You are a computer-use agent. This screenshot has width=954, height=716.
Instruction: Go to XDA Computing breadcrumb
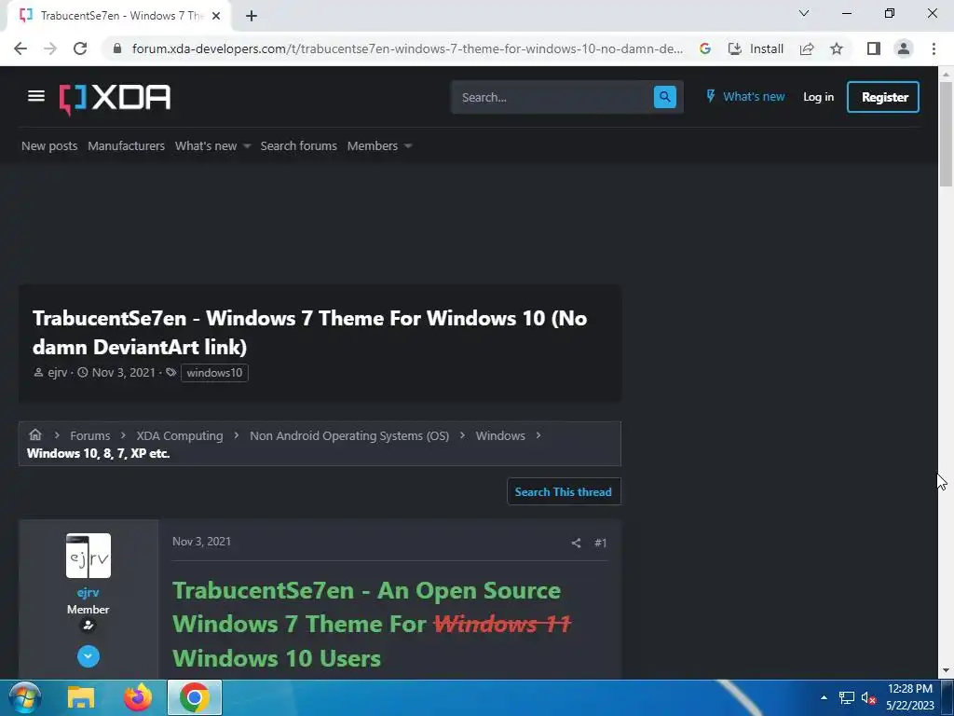tap(180, 435)
